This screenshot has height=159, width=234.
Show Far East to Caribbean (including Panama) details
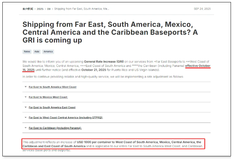(x=55, y=128)
